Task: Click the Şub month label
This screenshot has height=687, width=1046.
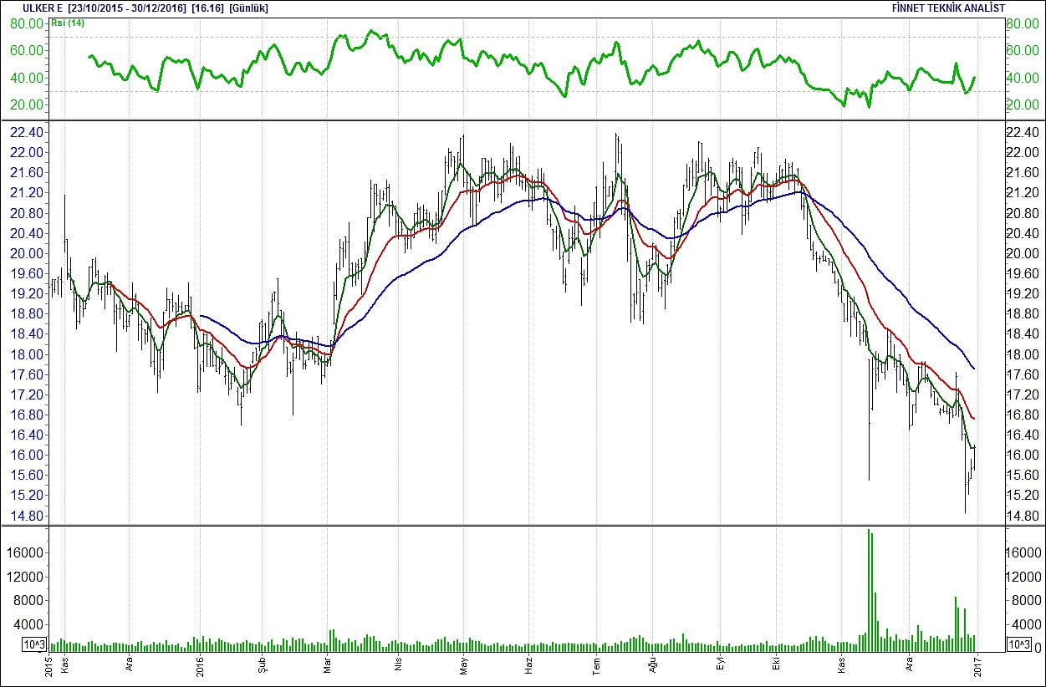Action: [263, 666]
